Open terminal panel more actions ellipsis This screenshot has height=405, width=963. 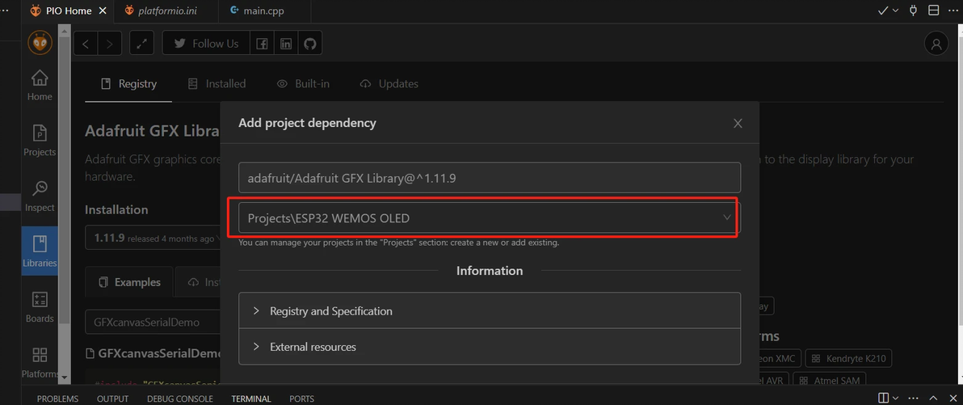click(x=913, y=399)
